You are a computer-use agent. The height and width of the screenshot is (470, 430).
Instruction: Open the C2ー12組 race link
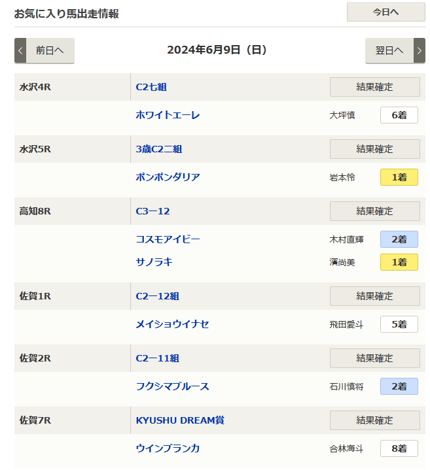pyautogui.click(x=157, y=296)
